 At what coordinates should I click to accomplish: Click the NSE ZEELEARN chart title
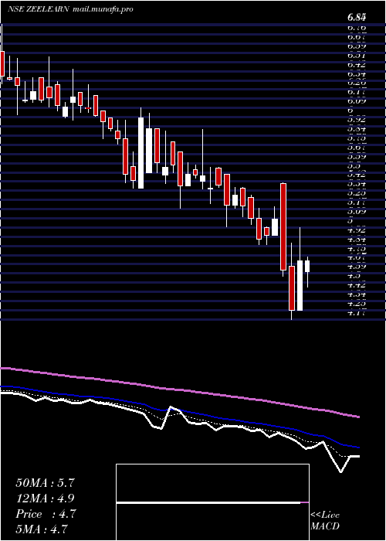click(39, 9)
